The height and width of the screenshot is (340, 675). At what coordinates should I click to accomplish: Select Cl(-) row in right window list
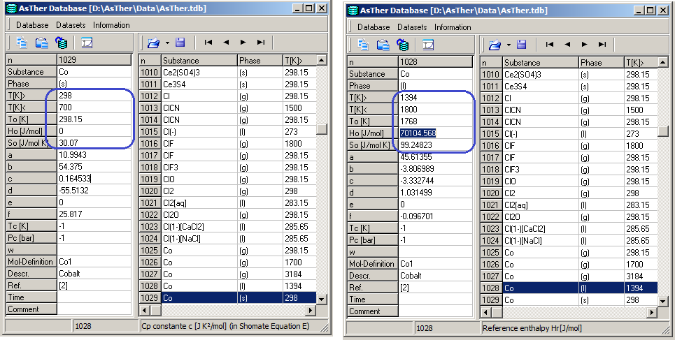[569, 133]
